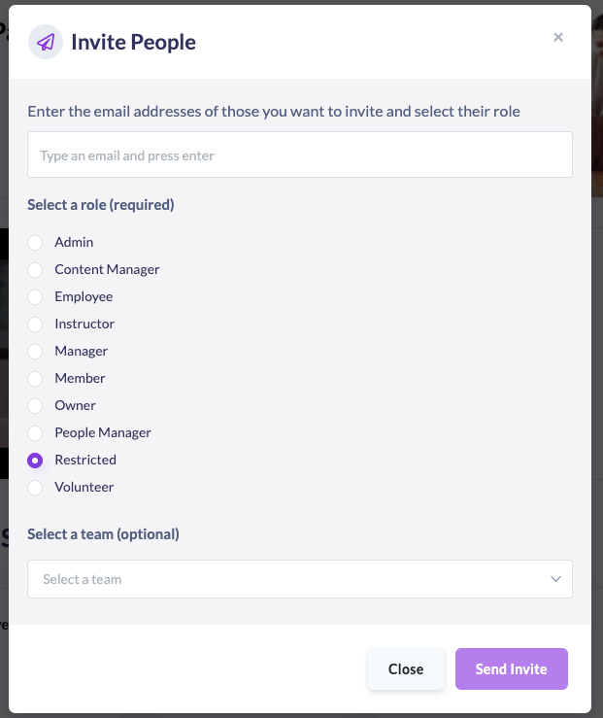603x718 pixels.
Task: Close the dialog with the X icon
Action: click(x=558, y=38)
